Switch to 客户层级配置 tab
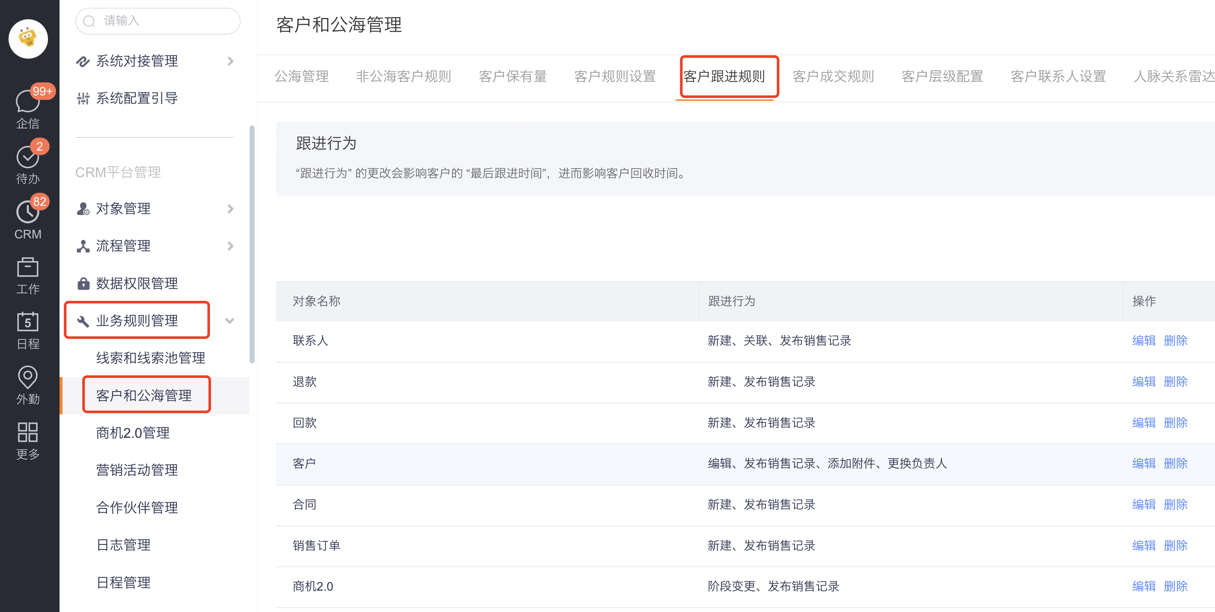Image resolution: width=1215 pixels, height=612 pixels. [942, 76]
